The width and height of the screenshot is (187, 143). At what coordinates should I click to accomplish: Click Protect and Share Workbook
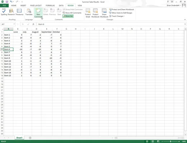122,9
